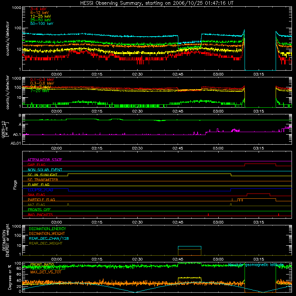This screenshot has height=296, width=296.
Task: Select the PARTICLE_FLAG label
Action: 41,199
